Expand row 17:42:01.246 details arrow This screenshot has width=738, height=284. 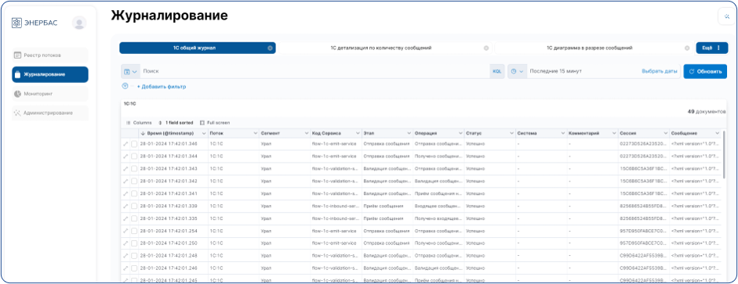click(125, 268)
